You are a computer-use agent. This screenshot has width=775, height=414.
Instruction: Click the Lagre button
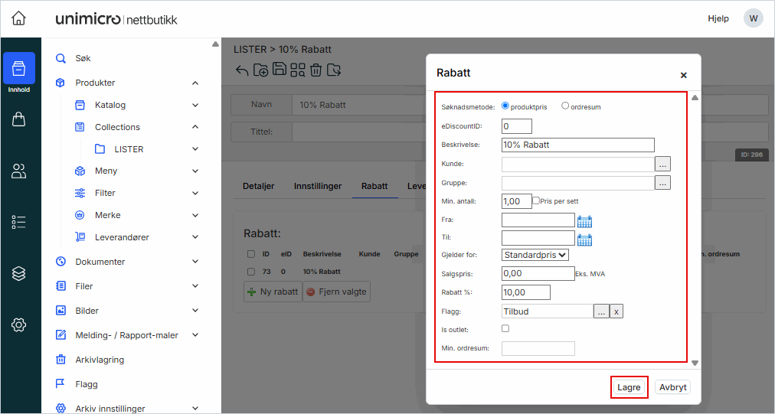(x=629, y=387)
